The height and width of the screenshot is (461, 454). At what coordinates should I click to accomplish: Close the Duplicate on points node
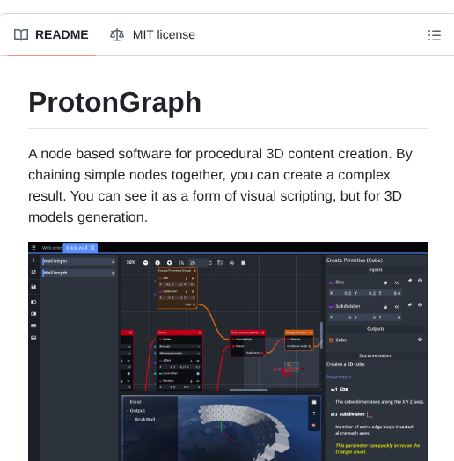click(262, 333)
